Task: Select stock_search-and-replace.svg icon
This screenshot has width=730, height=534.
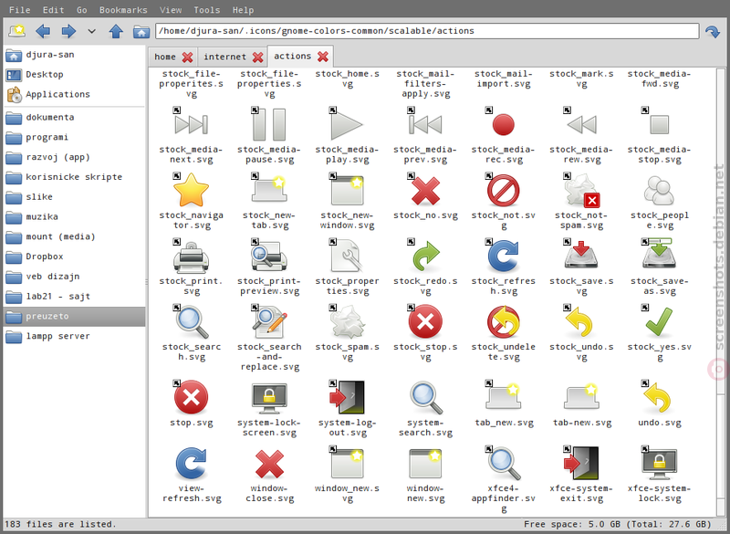Action: (269, 321)
